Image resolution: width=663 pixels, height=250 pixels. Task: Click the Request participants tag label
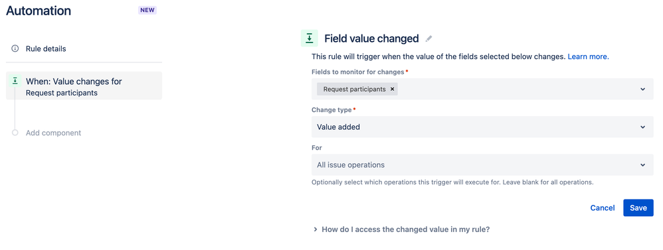[x=354, y=89]
